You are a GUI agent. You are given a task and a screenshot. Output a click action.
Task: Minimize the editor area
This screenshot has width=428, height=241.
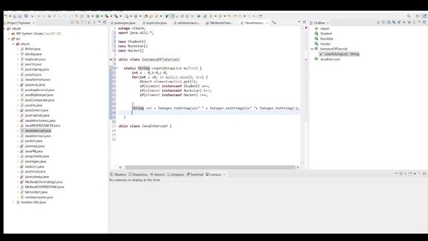[299, 22]
